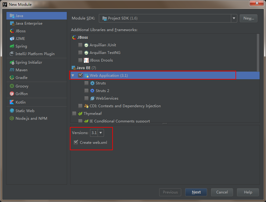Click the Web Application framework icon
The width and height of the screenshot is (266, 202).
tap(86, 76)
